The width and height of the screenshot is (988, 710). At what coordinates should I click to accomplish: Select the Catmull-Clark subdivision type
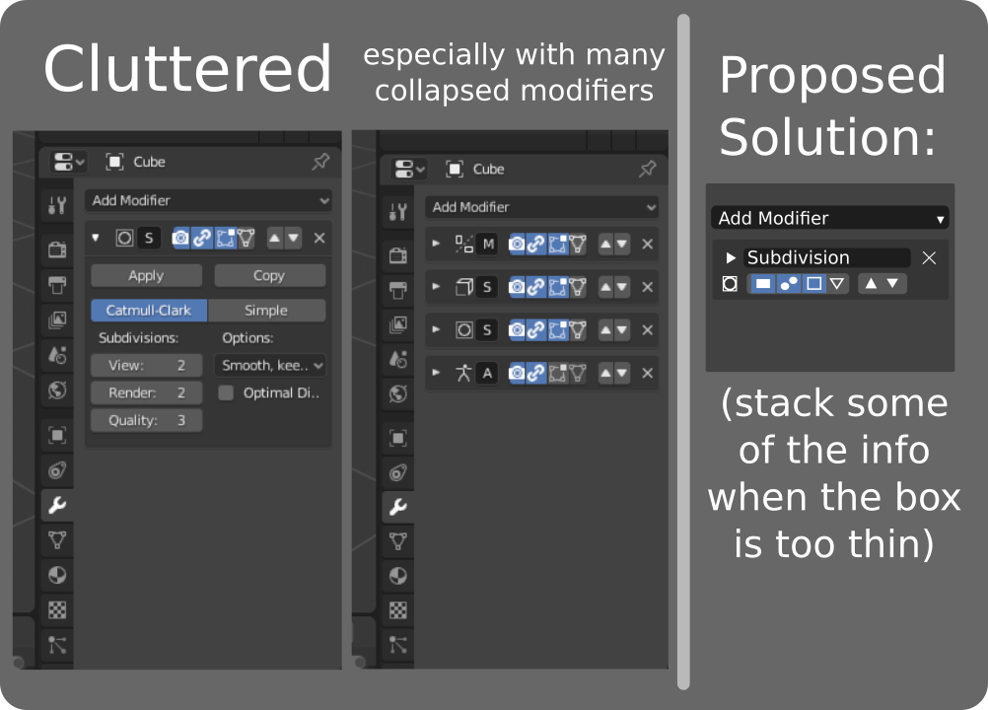149,311
